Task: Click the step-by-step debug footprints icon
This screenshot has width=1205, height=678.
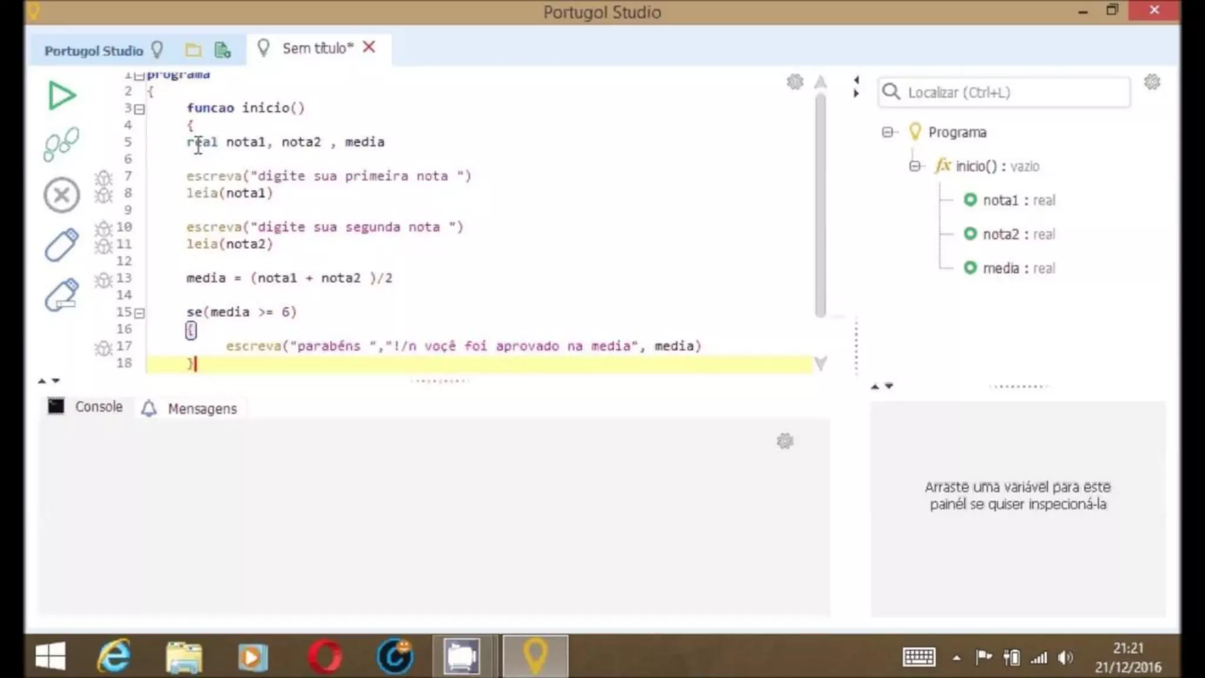Action: [x=61, y=144]
